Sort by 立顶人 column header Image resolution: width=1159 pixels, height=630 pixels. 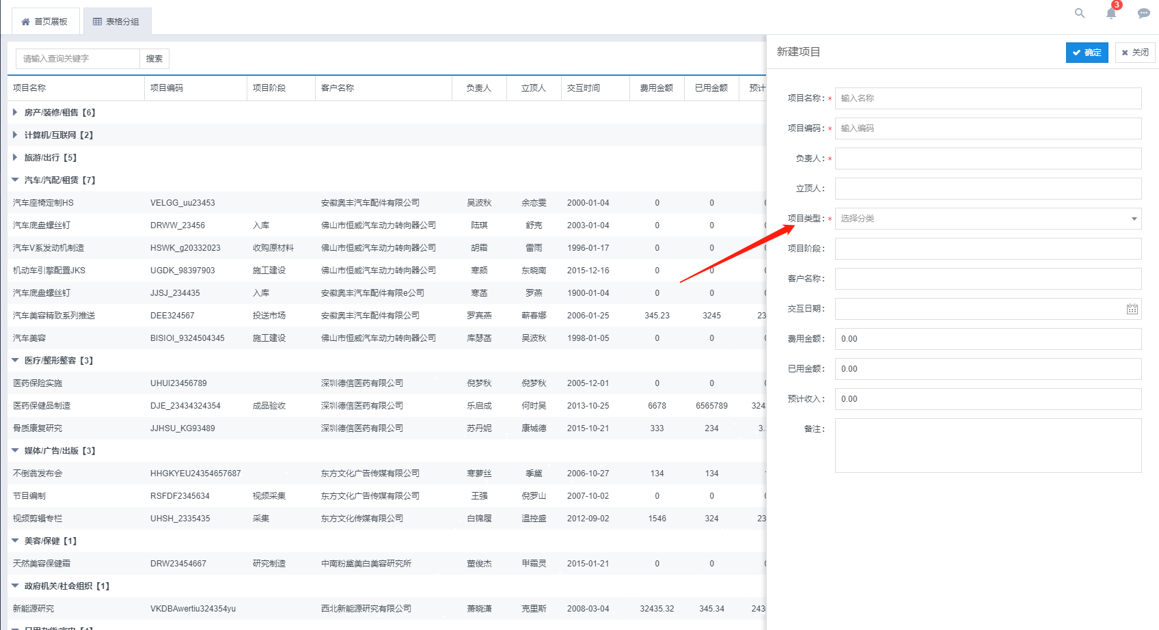(x=534, y=88)
